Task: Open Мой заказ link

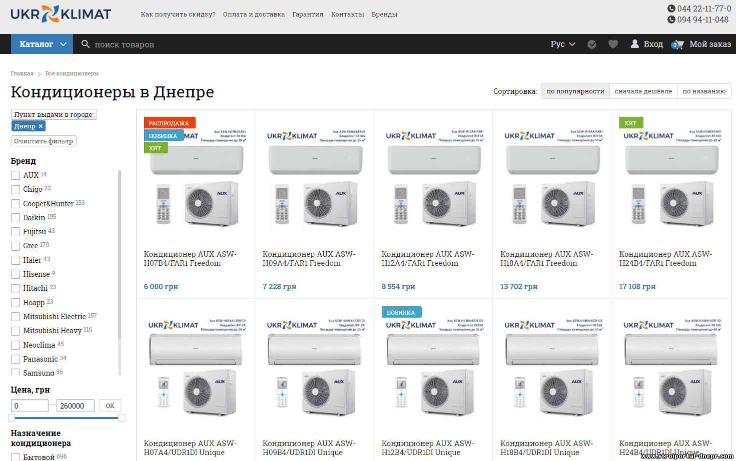Action: tap(710, 44)
